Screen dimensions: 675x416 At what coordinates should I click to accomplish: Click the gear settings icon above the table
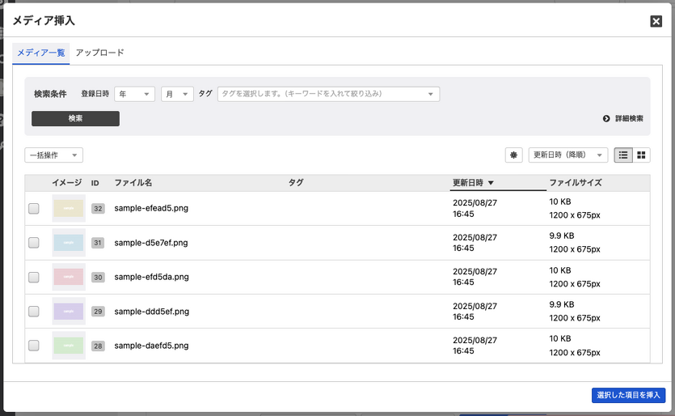click(x=513, y=155)
